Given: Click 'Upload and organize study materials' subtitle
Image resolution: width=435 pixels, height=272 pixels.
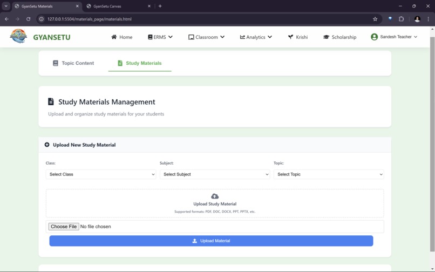Looking at the screenshot, I should click(x=106, y=114).
